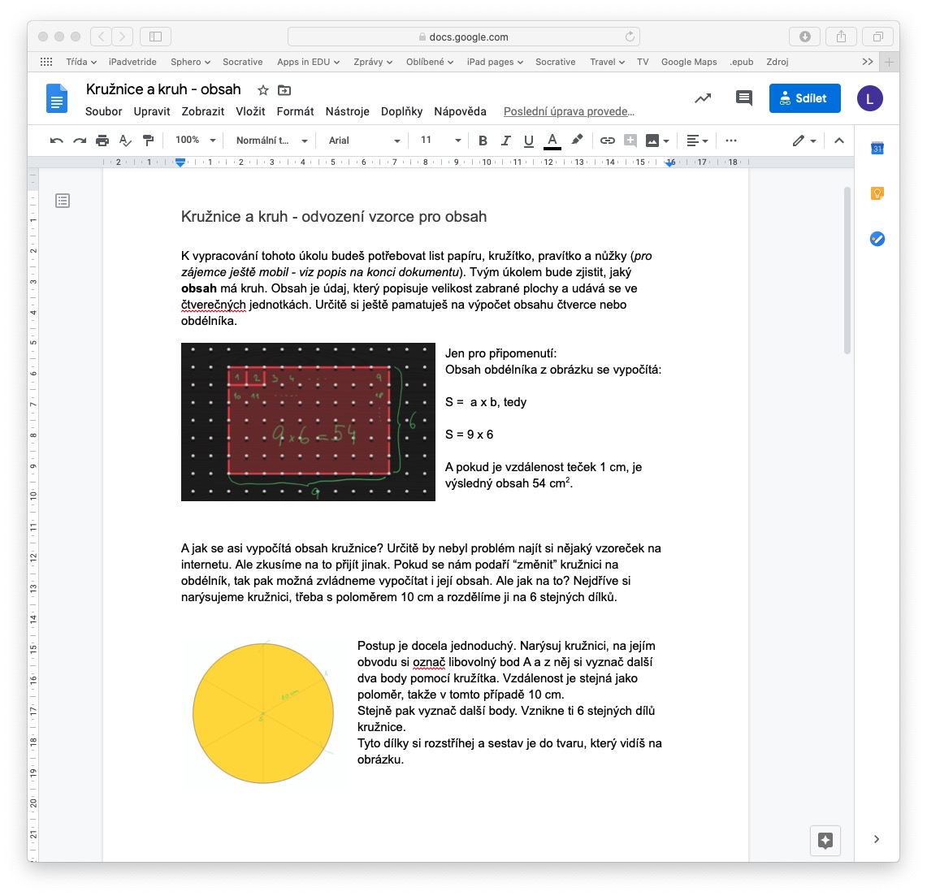Show all tabs overview icon

click(x=878, y=37)
